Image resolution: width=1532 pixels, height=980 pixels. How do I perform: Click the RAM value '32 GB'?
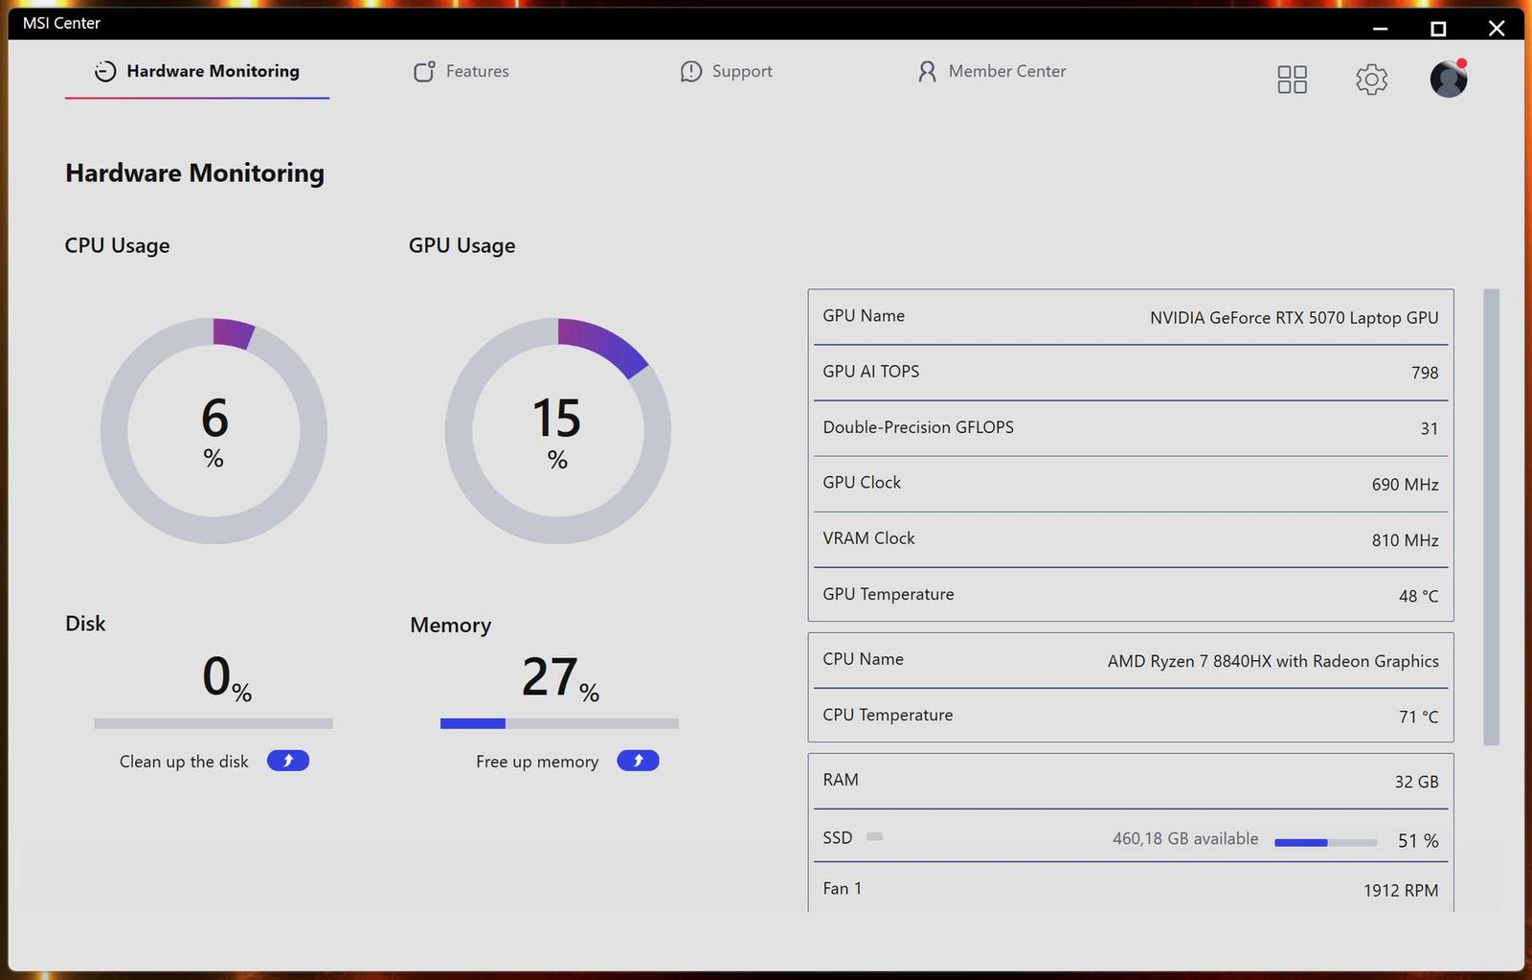click(x=1416, y=782)
